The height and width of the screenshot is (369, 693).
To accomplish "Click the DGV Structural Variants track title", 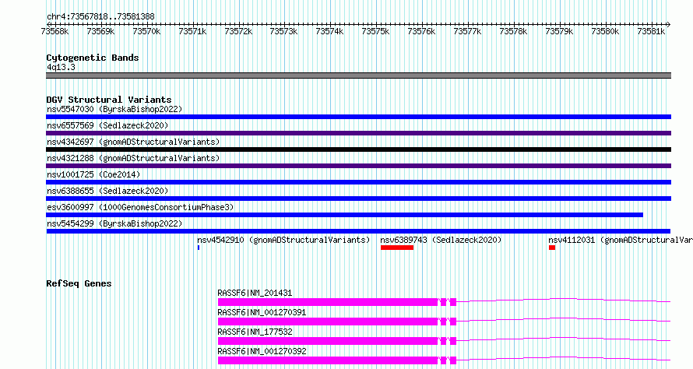I will (109, 100).
